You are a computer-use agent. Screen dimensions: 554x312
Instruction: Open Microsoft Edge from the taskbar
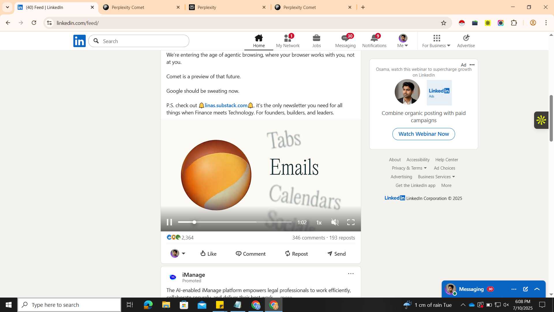coord(148,305)
